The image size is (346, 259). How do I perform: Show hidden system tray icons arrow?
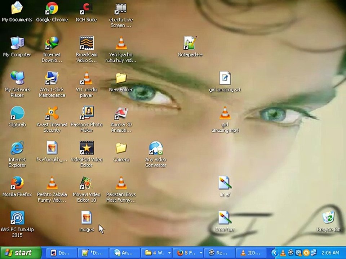click(275, 253)
